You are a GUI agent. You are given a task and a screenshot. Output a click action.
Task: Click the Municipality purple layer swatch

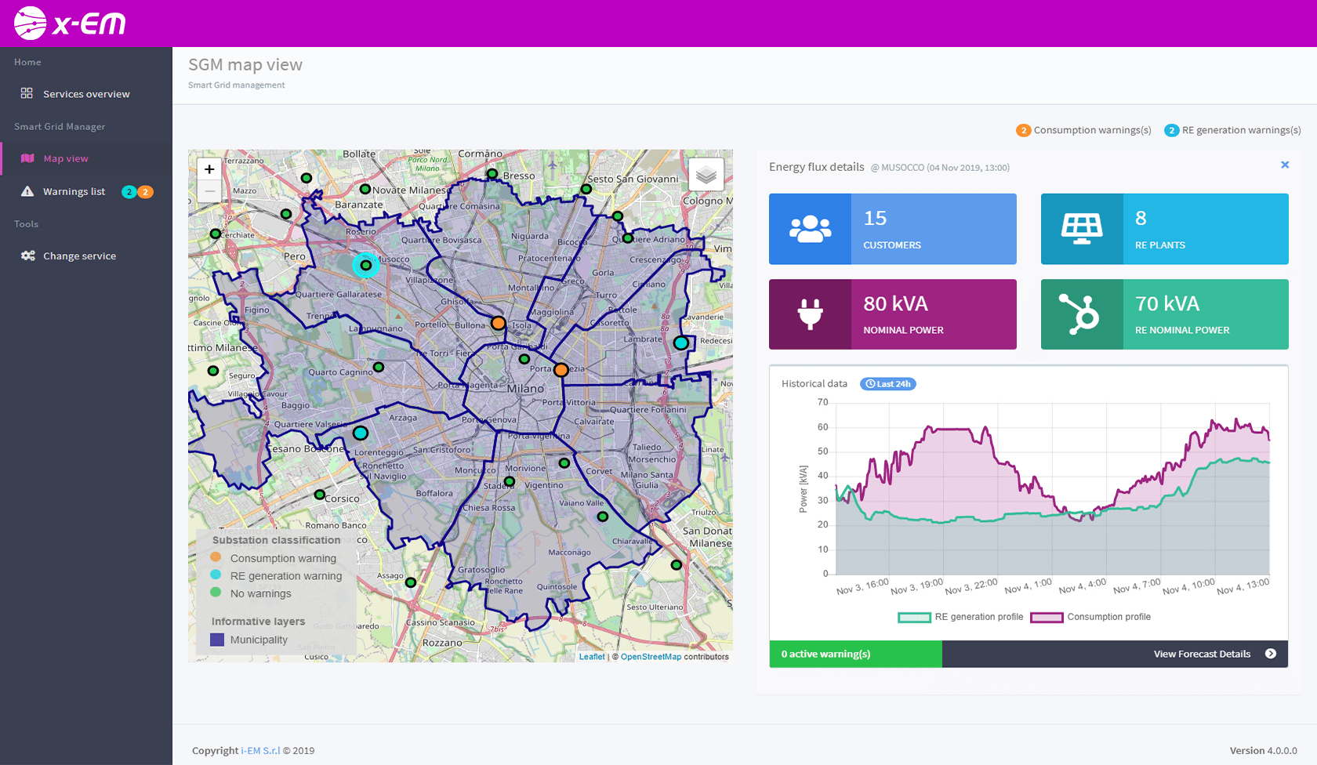218,640
